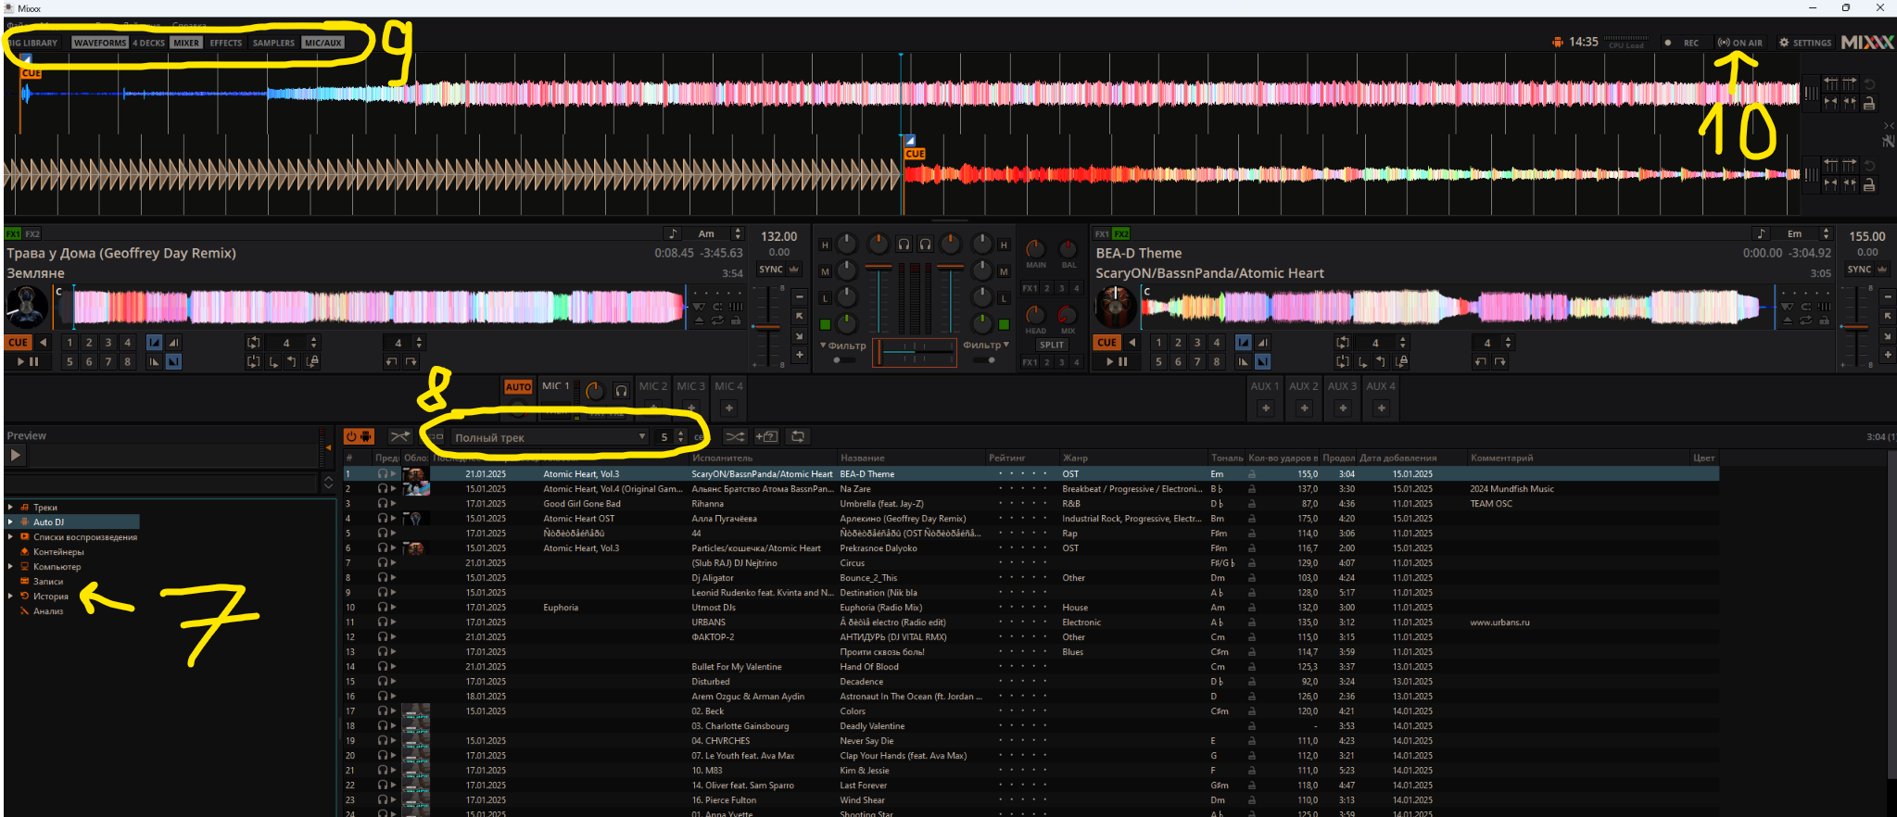Expand the Списки воспроизведения tree node

point(10,537)
